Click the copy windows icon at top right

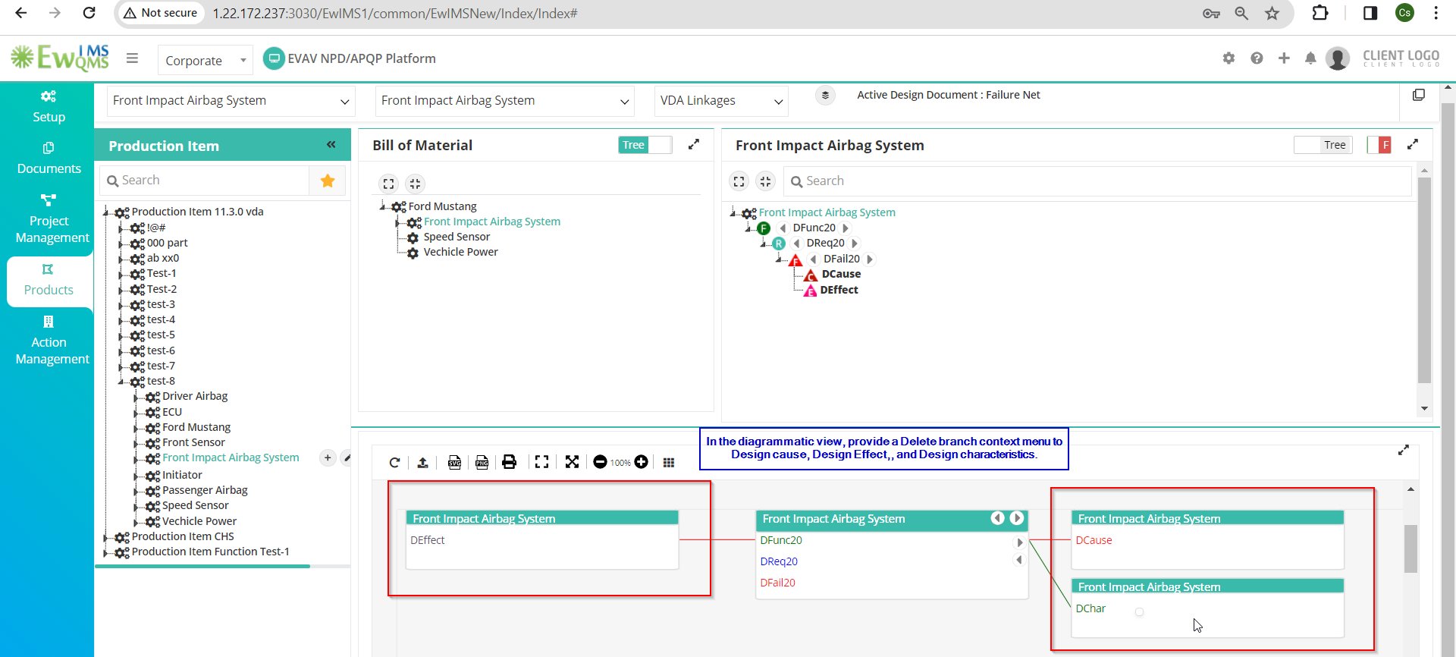1419,95
